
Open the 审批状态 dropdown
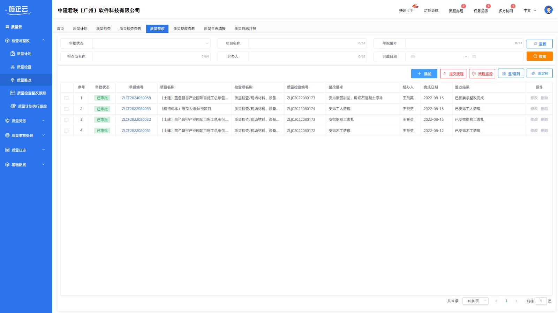(x=151, y=44)
